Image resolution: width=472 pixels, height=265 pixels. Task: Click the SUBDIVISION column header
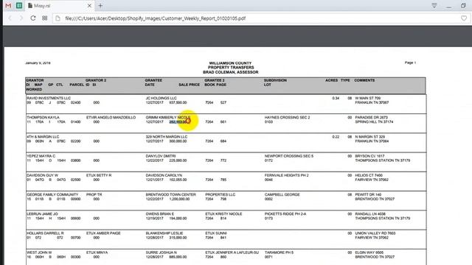(x=275, y=80)
